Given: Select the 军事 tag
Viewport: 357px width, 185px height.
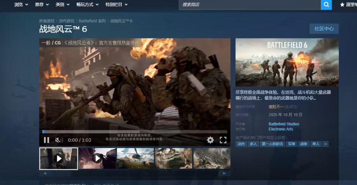Looking at the screenshot, I should point(292,144).
